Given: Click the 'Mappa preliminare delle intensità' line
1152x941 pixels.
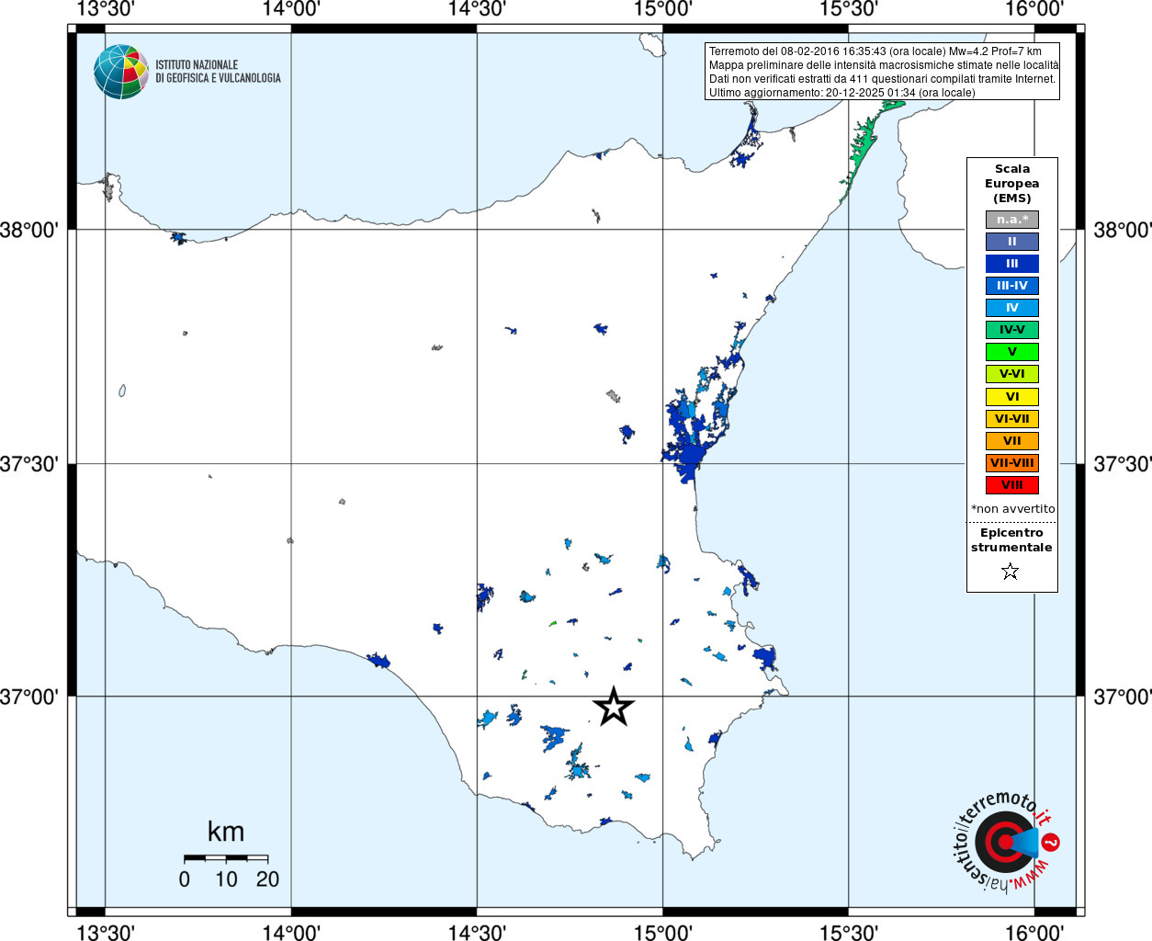Looking at the screenshot, I should 883,65.
